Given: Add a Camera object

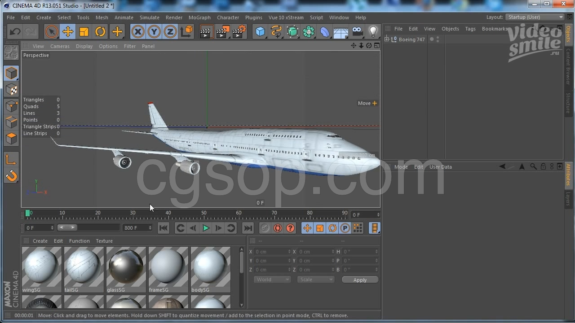Looking at the screenshot, I should pyautogui.click(x=357, y=31).
